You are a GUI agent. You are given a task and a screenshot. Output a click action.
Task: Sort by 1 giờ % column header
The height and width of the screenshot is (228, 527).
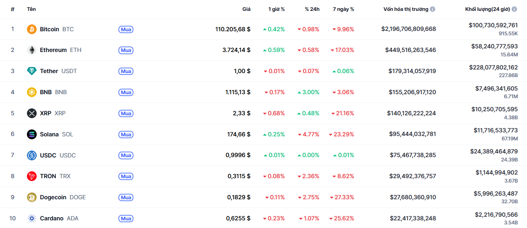(x=276, y=9)
